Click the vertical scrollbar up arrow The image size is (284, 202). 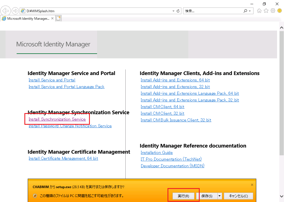[x=282, y=28]
